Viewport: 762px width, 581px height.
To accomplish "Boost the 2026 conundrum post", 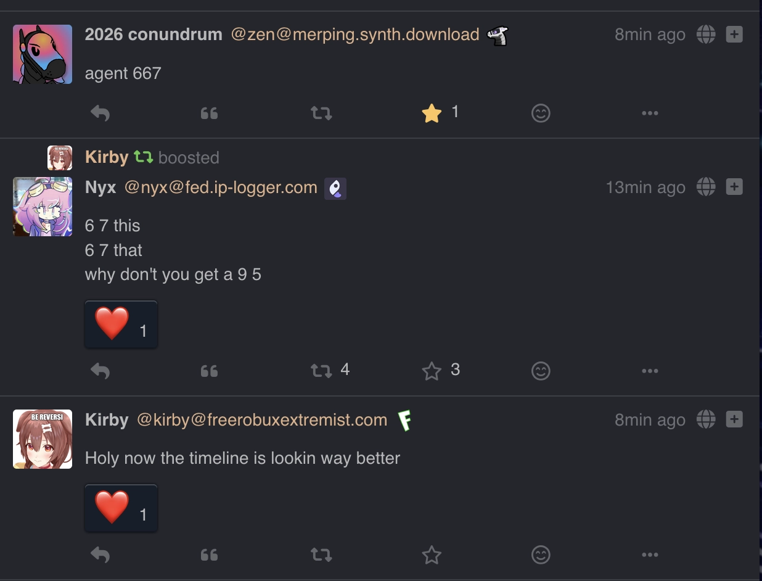I will tap(321, 113).
